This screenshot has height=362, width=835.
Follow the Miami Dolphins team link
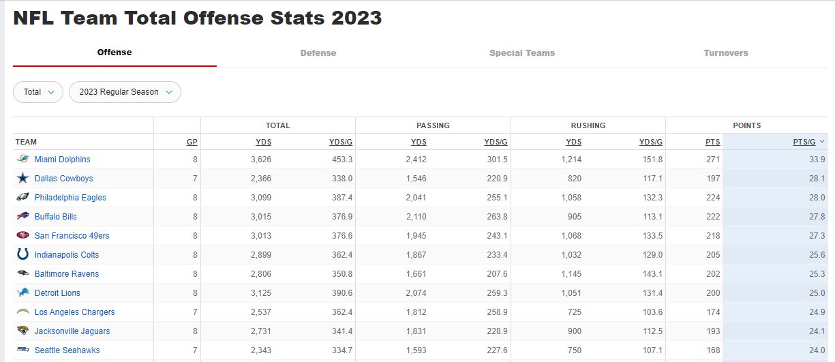pos(62,160)
